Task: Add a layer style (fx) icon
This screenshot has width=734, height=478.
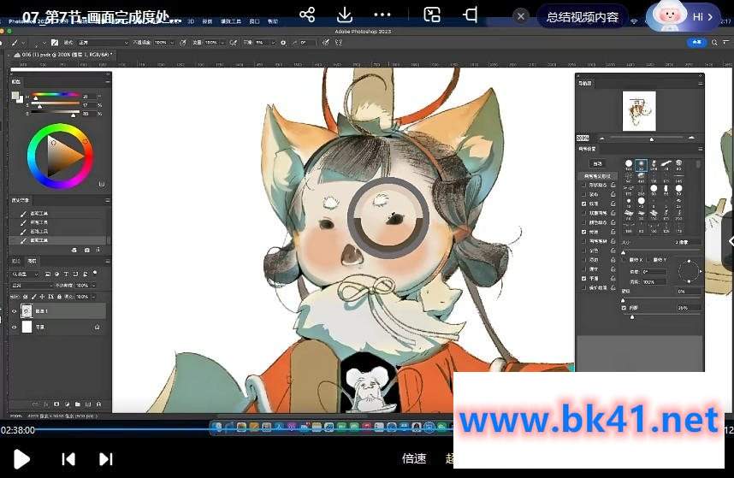Action: pos(45,404)
